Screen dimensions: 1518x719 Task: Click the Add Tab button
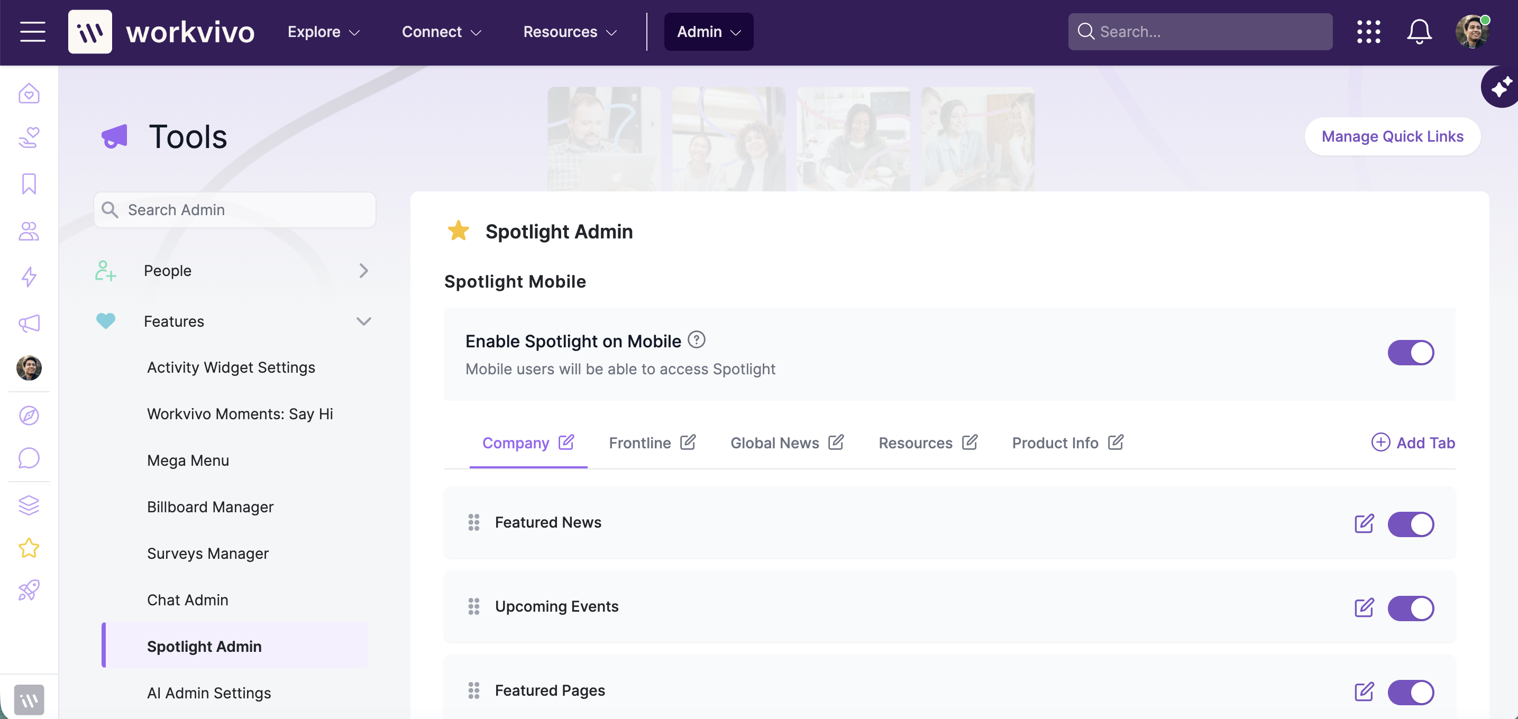tap(1413, 443)
